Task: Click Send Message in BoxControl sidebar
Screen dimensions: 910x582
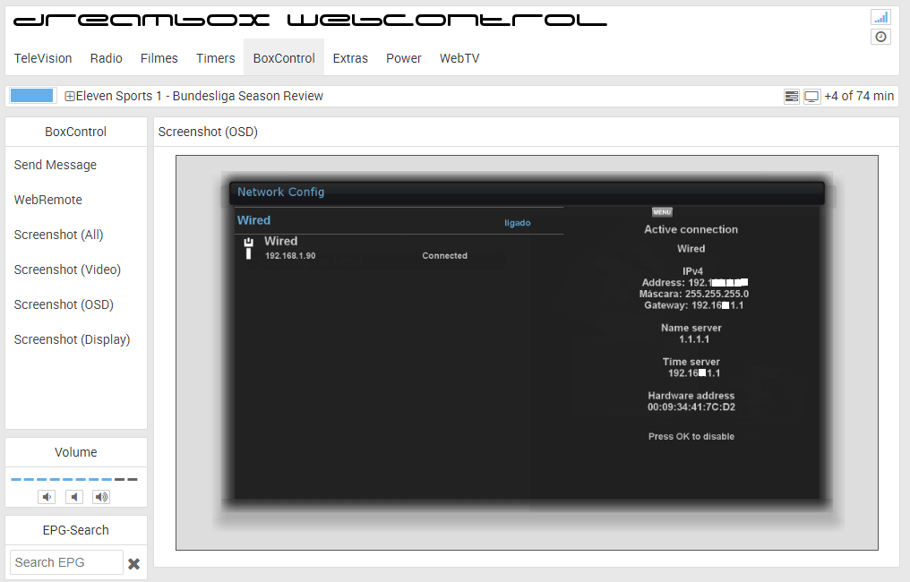Action: point(56,165)
